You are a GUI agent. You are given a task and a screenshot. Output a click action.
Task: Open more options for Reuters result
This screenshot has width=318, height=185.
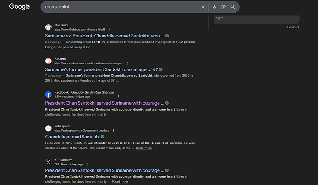(x=127, y=63)
